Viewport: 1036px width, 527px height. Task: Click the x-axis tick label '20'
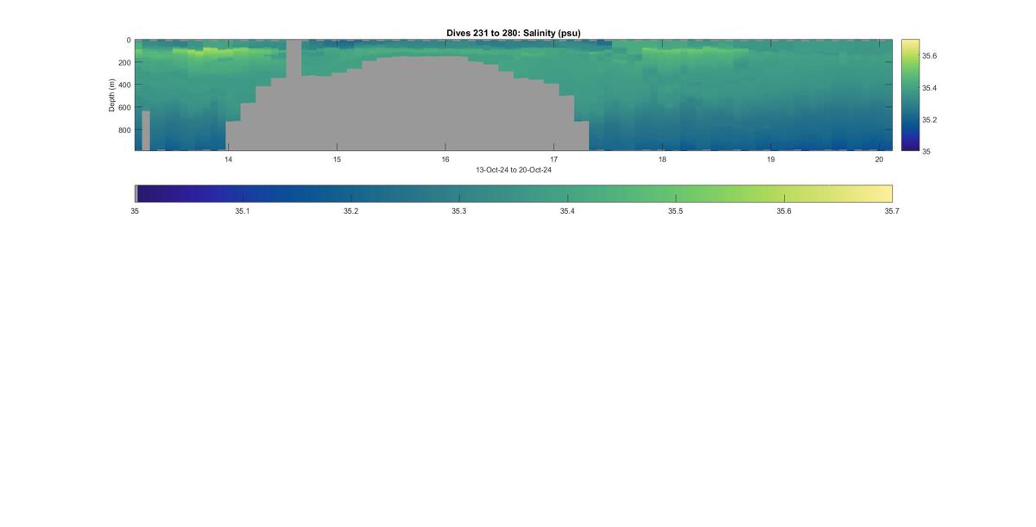(879, 159)
